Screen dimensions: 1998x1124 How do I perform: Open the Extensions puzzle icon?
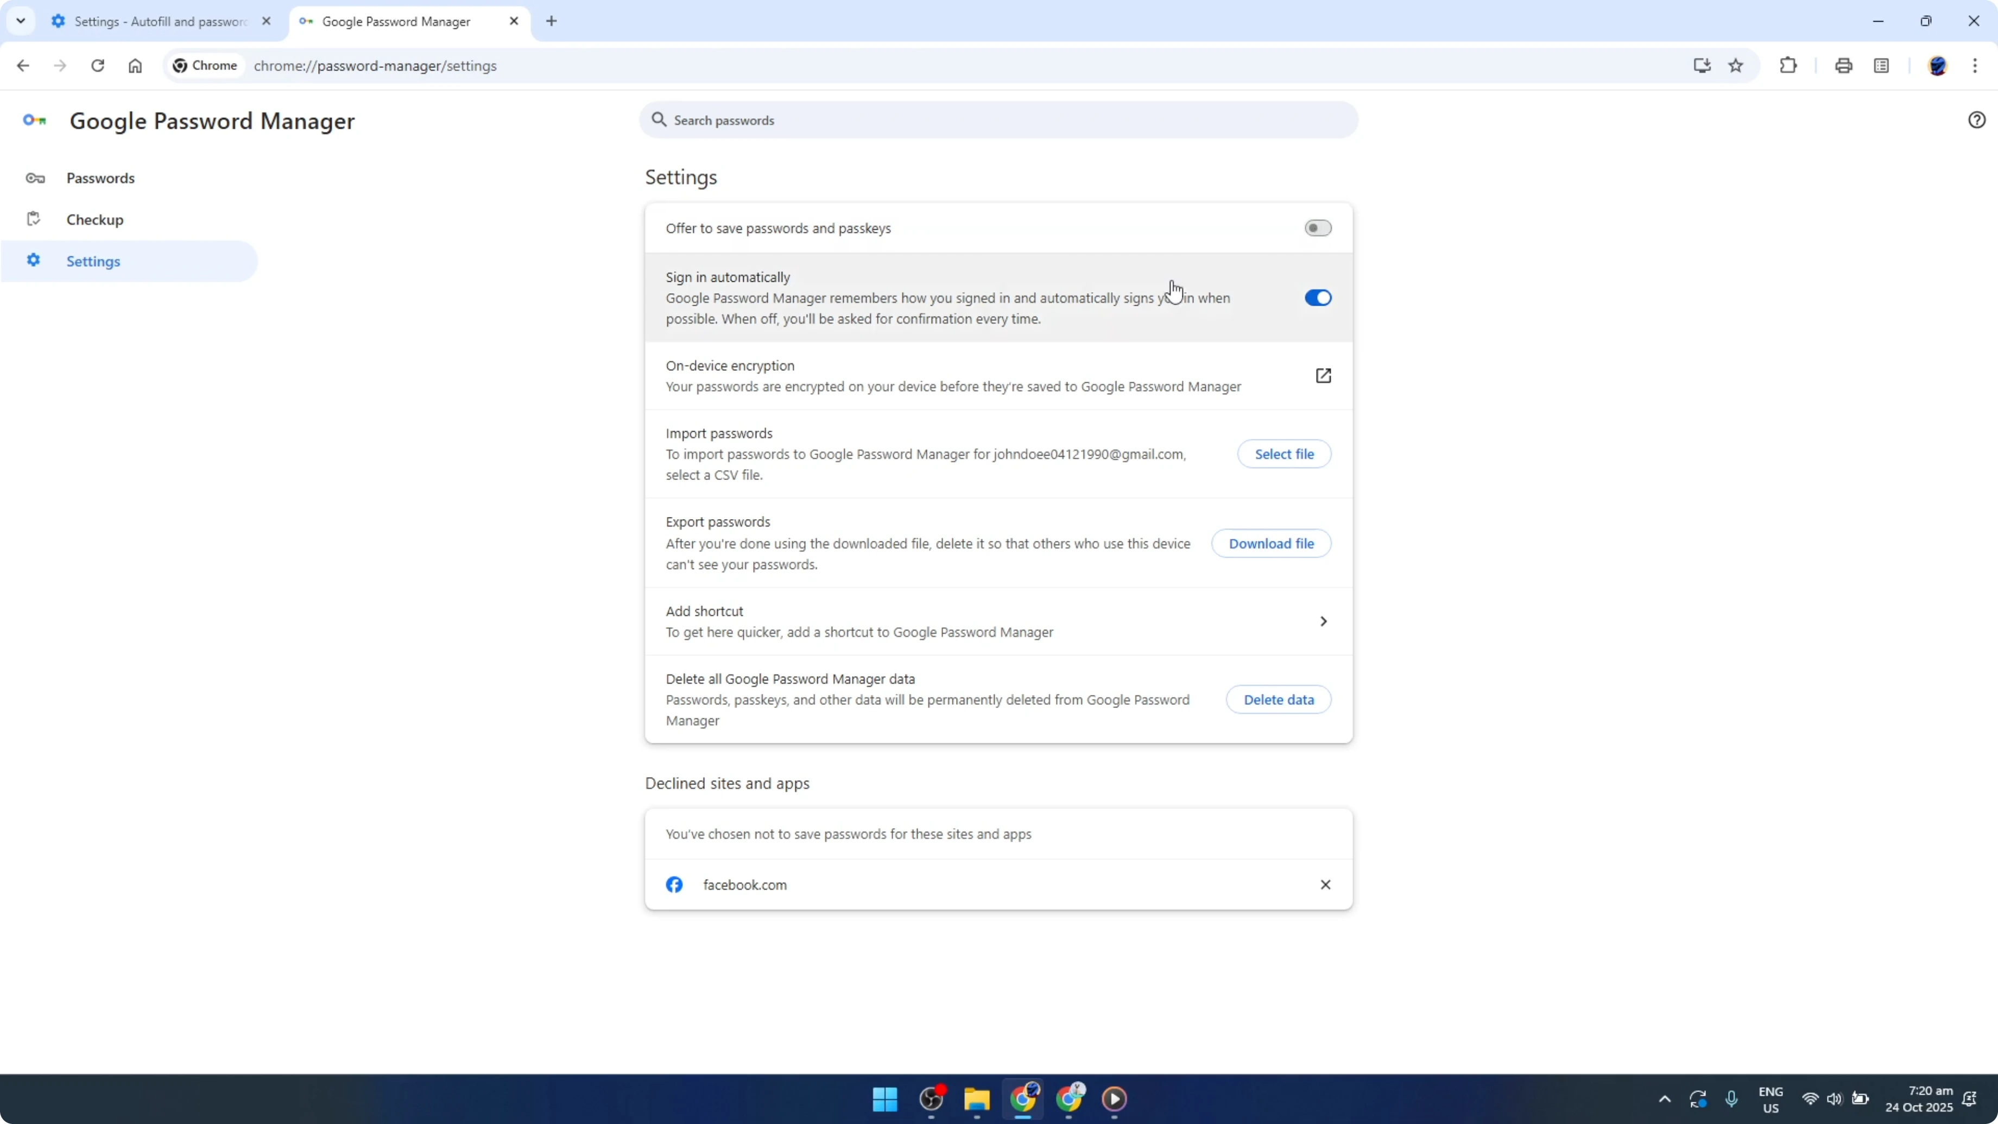click(x=1788, y=66)
